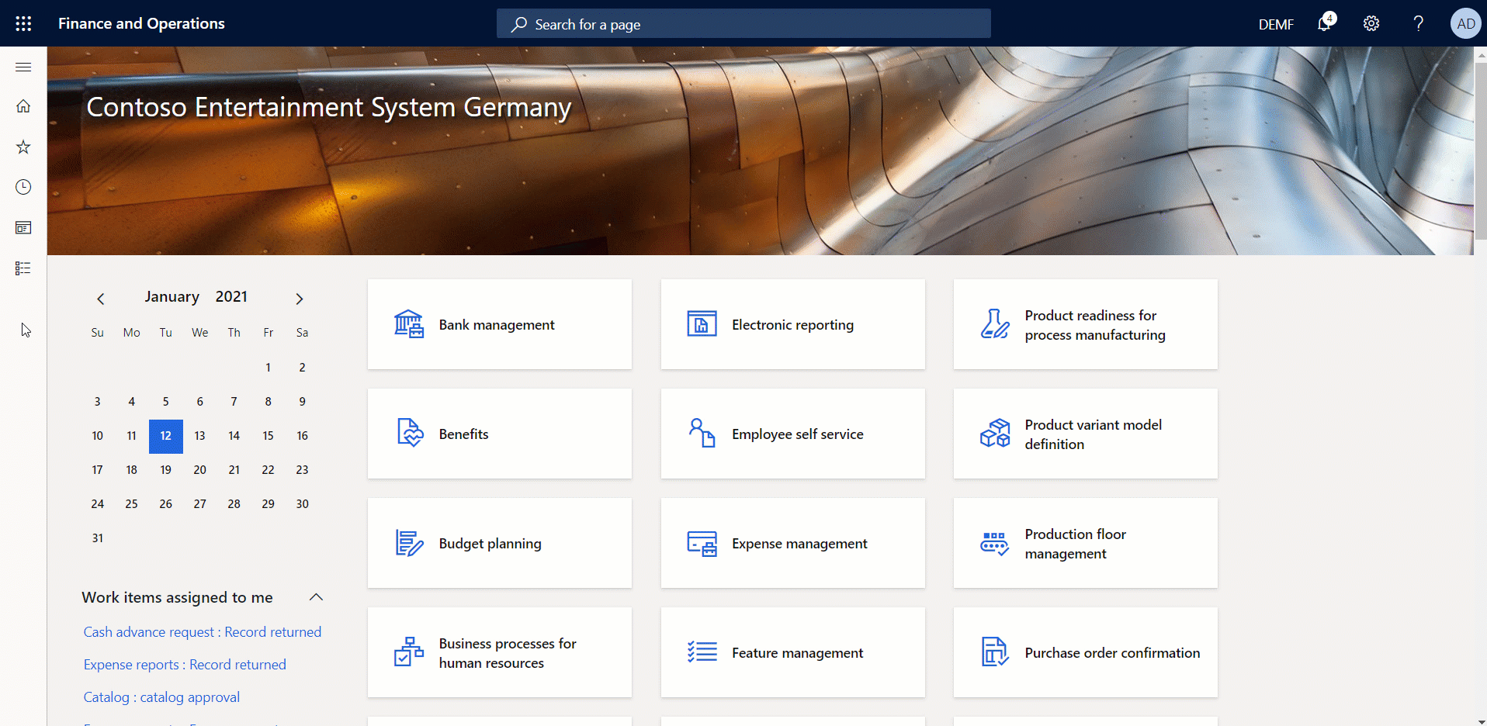
Task: Go to previous month in calendar
Action: tap(100, 299)
